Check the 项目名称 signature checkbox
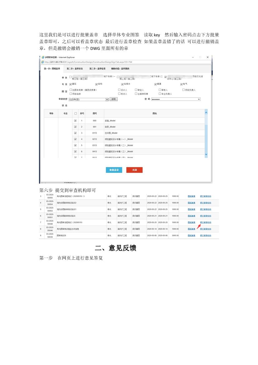This screenshot has height=365, width=258. coord(71,94)
